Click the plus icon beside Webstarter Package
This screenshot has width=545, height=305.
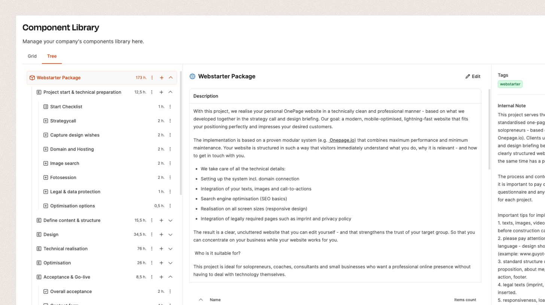pyautogui.click(x=162, y=78)
